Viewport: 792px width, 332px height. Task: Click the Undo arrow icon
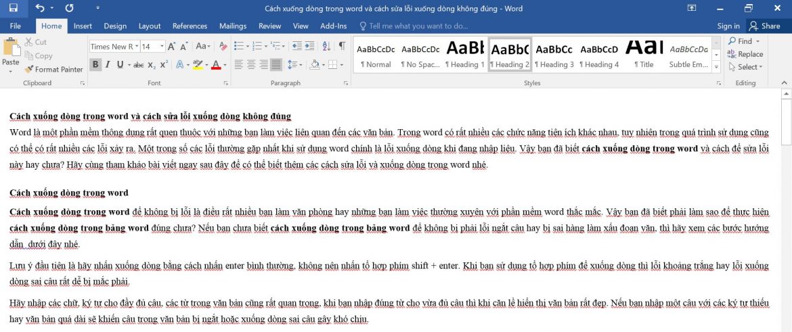click(x=40, y=8)
